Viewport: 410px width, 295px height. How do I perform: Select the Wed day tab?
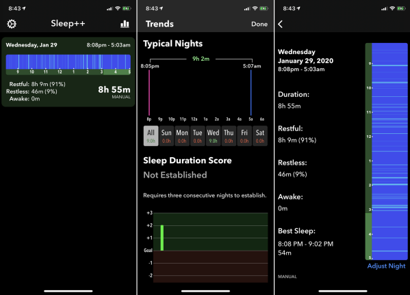[213, 136]
